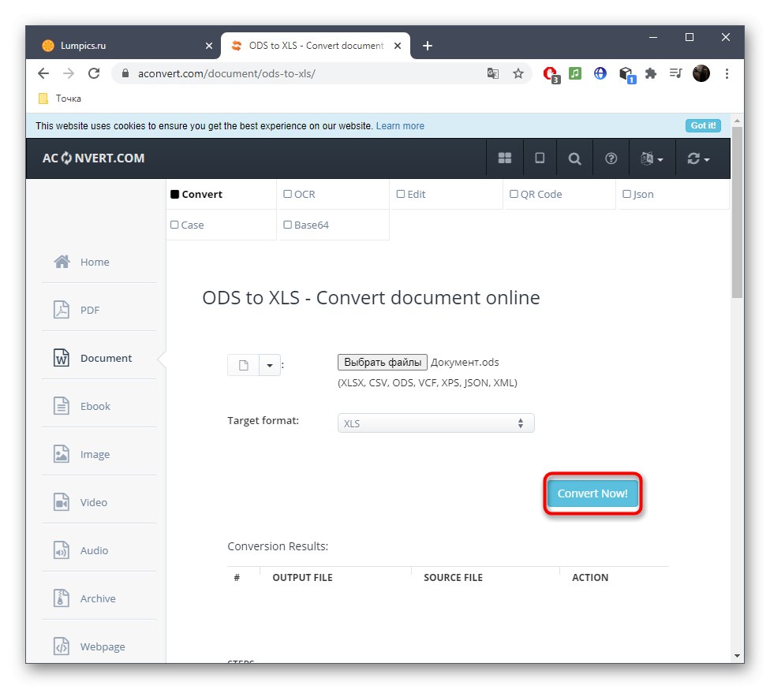Open the Target format XLS dropdown
The image size is (770, 689).
(436, 423)
